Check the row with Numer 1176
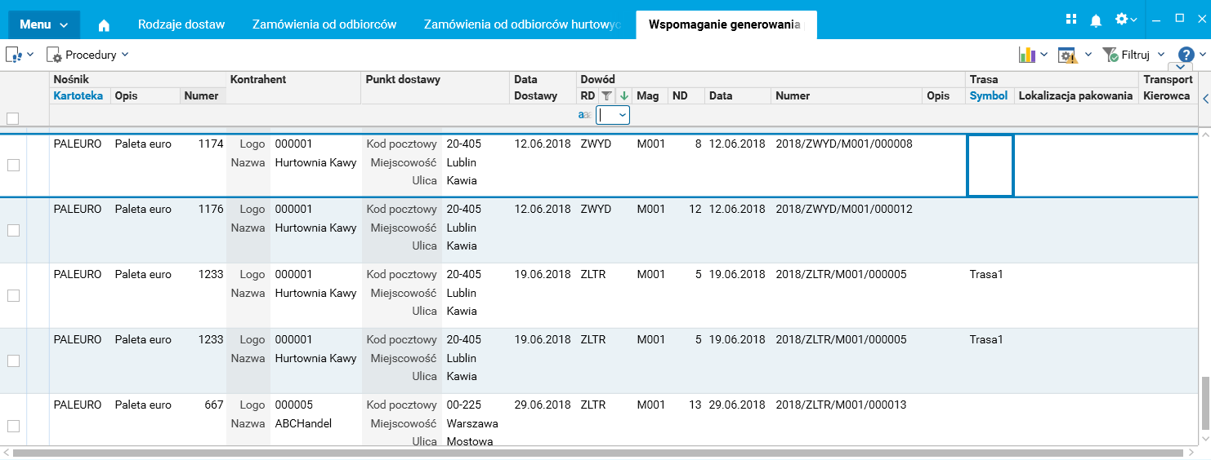The width and height of the screenshot is (1211, 460). click(x=13, y=230)
